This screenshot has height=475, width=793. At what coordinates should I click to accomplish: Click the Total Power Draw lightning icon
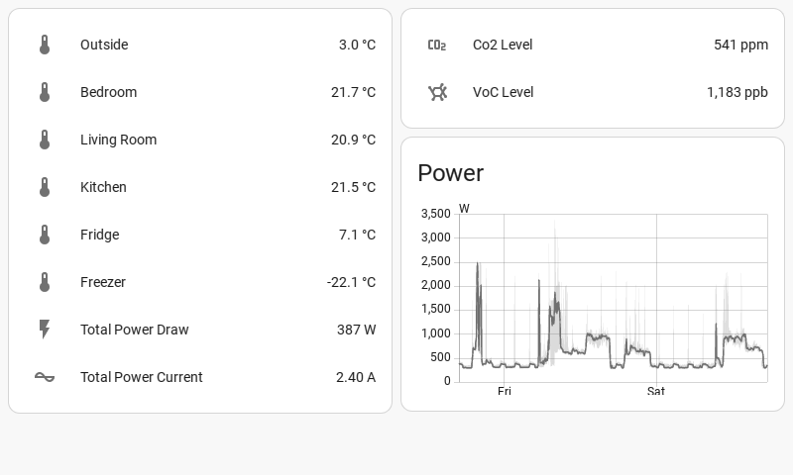[x=45, y=330]
